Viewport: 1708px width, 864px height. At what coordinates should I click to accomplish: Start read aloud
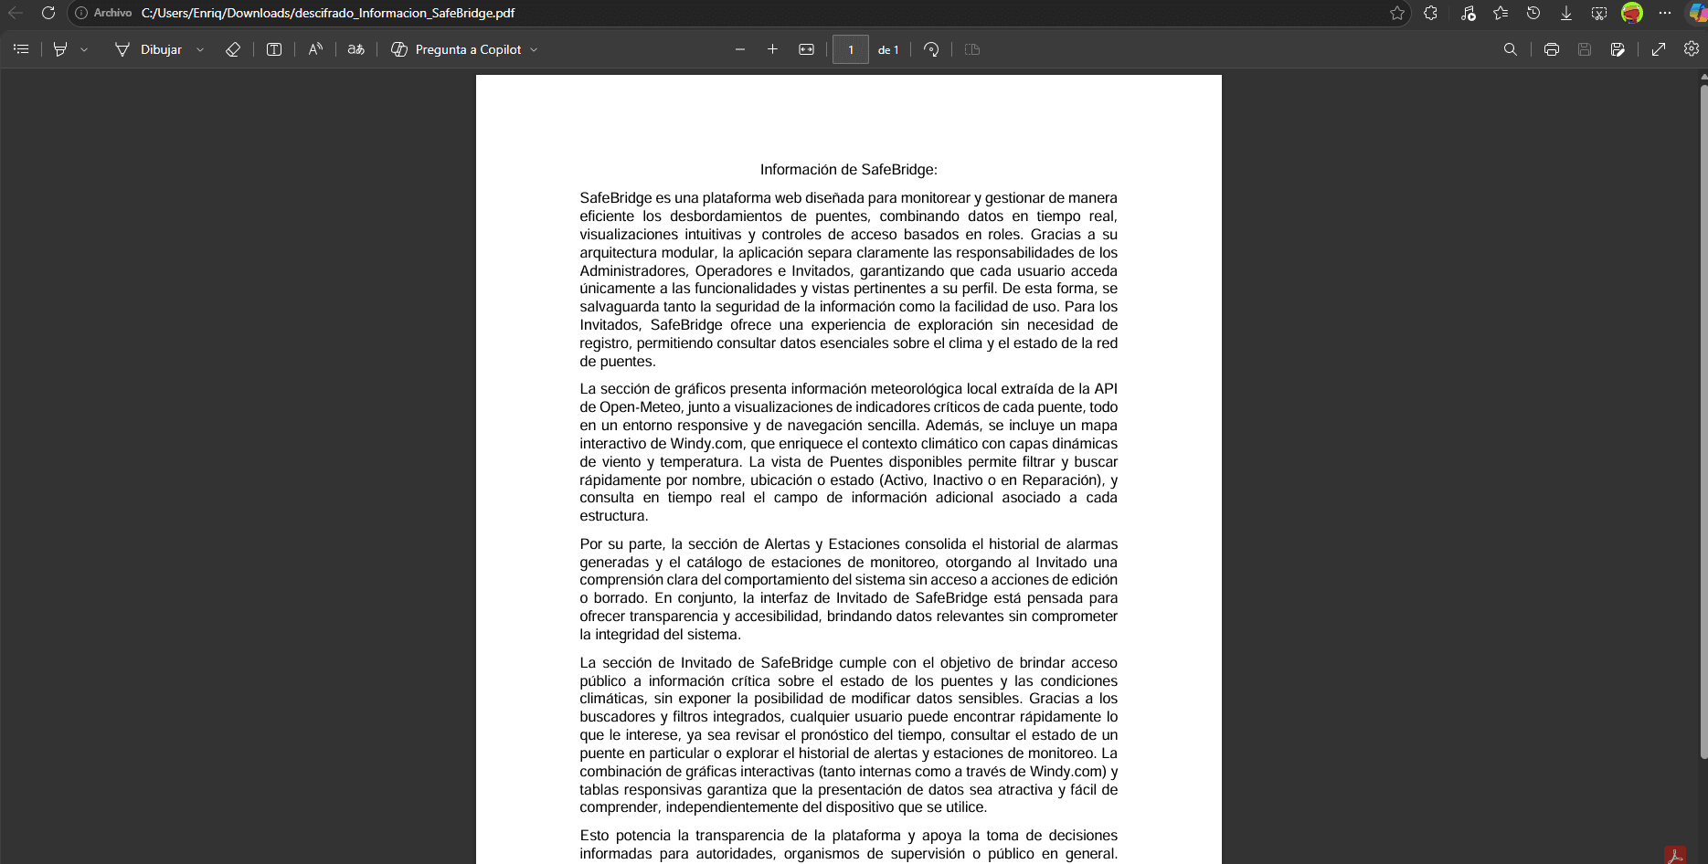pos(315,49)
